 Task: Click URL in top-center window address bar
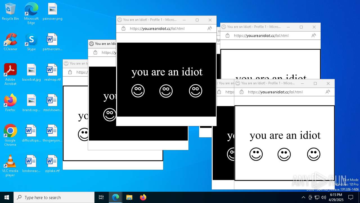(x=157, y=28)
